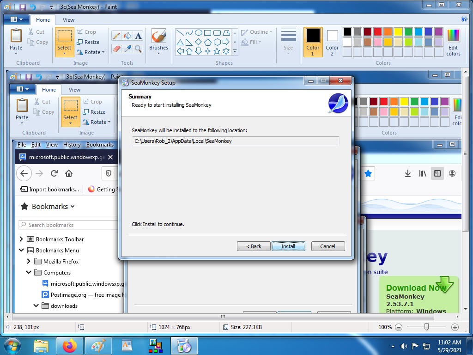Open the Outline dropdown
This screenshot has width=473, height=355.
point(257,32)
